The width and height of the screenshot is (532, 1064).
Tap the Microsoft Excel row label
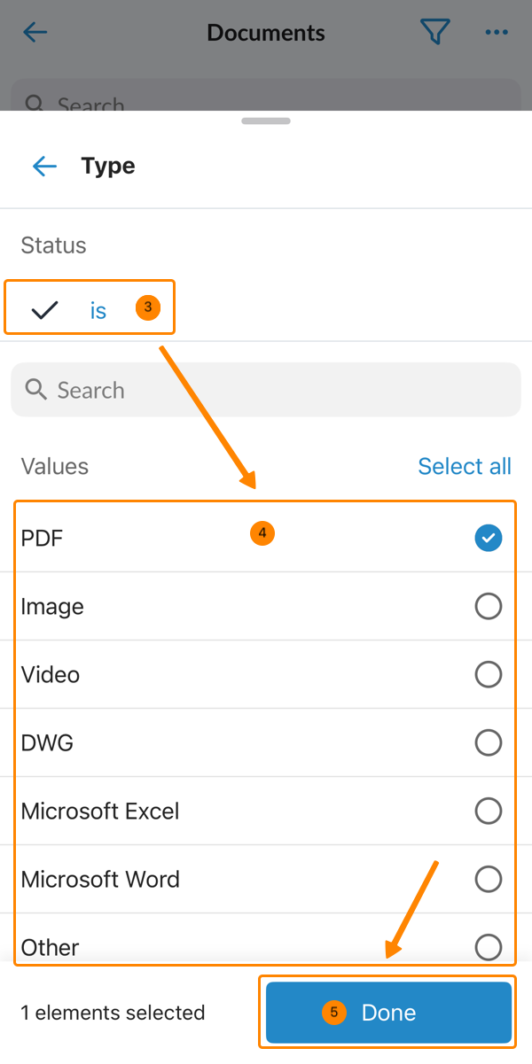100,812
